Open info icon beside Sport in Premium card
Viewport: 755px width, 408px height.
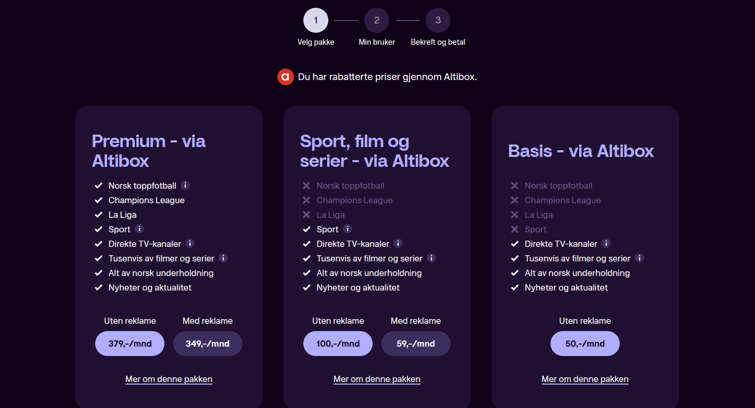click(139, 229)
